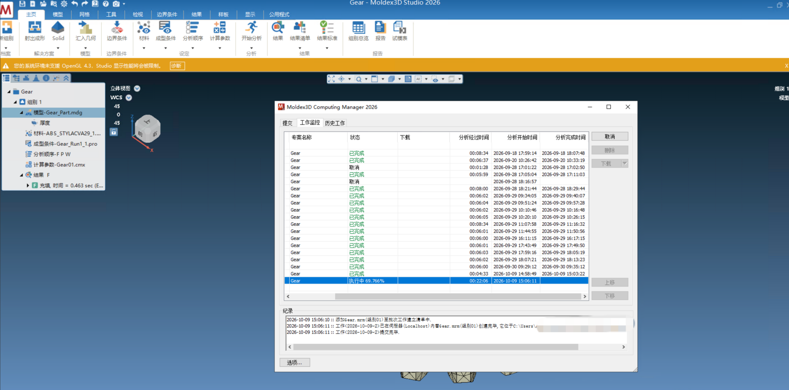Click the 选项... options button
The image size is (789, 390).
[x=295, y=363]
